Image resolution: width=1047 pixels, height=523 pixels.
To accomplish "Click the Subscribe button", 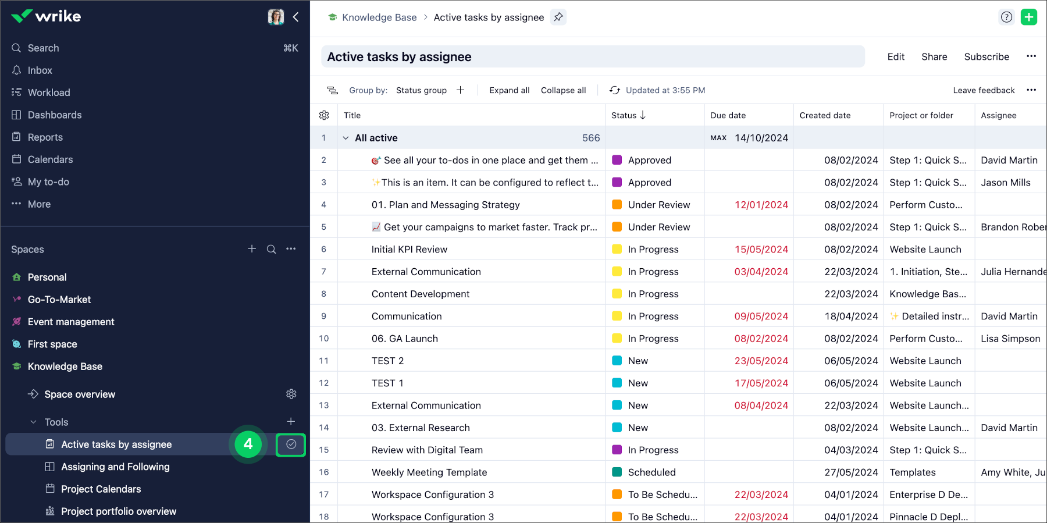I will (x=987, y=56).
